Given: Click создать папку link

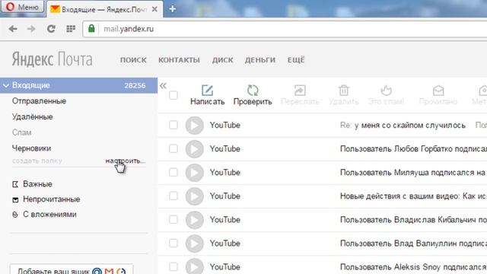Looking at the screenshot, I should (x=37, y=161).
